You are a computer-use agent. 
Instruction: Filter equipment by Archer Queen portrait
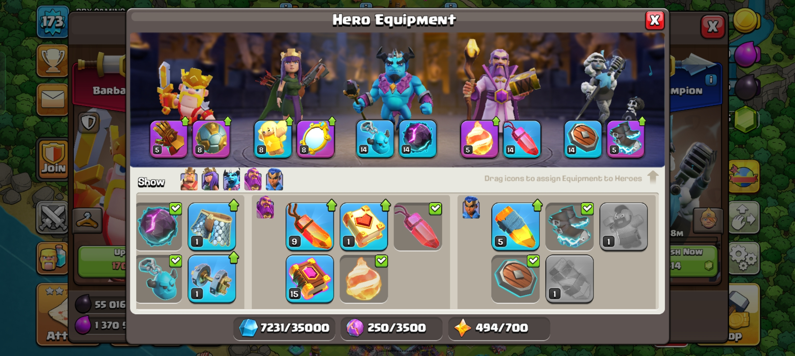(x=210, y=179)
